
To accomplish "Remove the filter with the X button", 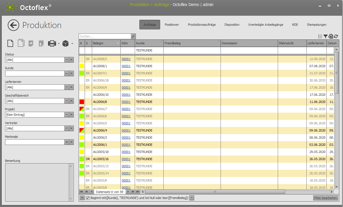I will 82,198.
